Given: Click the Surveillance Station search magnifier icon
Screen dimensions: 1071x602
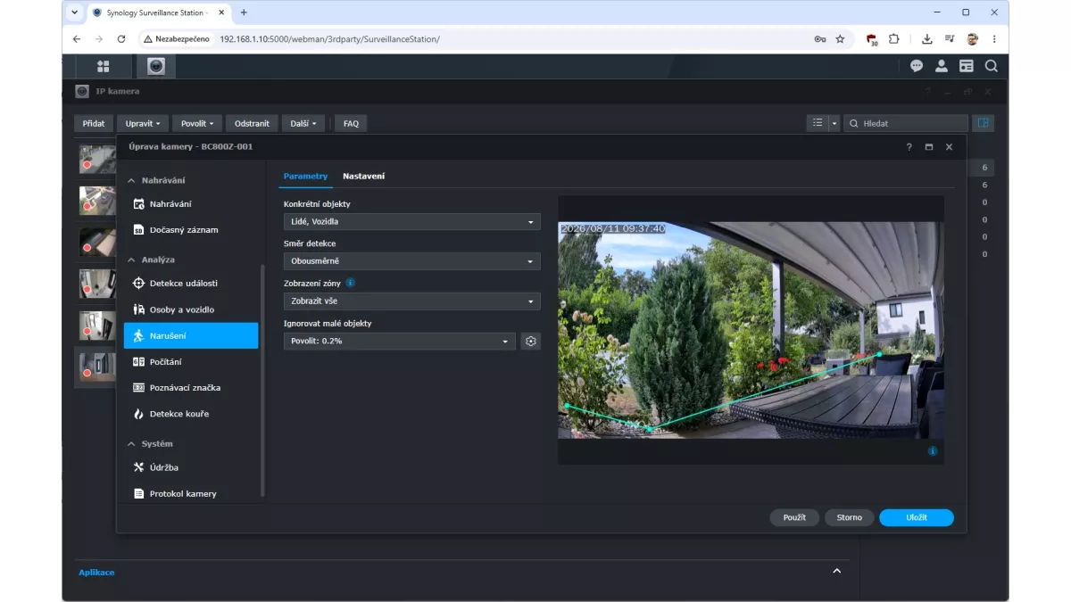Looking at the screenshot, I should pyautogui.click(x=992, y=66).
